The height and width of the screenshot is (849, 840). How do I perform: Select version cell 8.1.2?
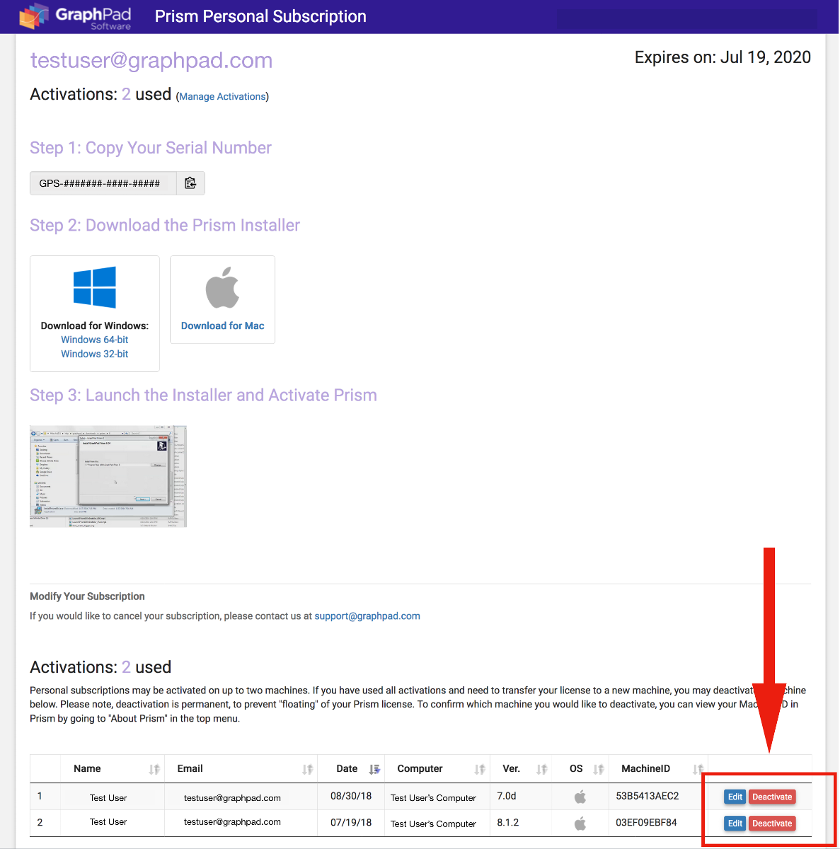click(508, 823)
